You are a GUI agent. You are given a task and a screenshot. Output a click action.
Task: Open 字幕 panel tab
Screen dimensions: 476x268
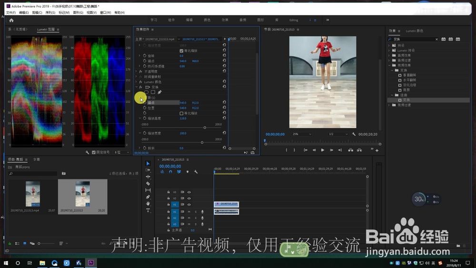[x=37, y=159]
